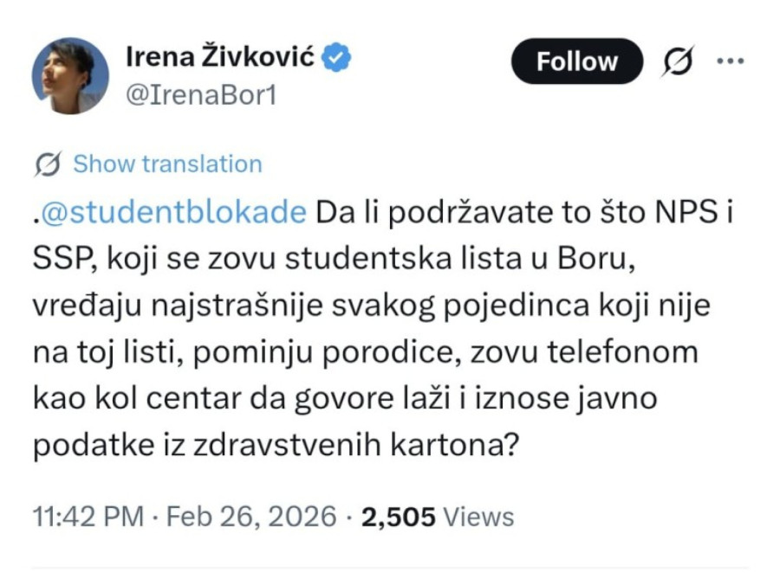Click the Follow button
Image resolution: width=780 pixels, height=573 pixels.
(576, 61)
